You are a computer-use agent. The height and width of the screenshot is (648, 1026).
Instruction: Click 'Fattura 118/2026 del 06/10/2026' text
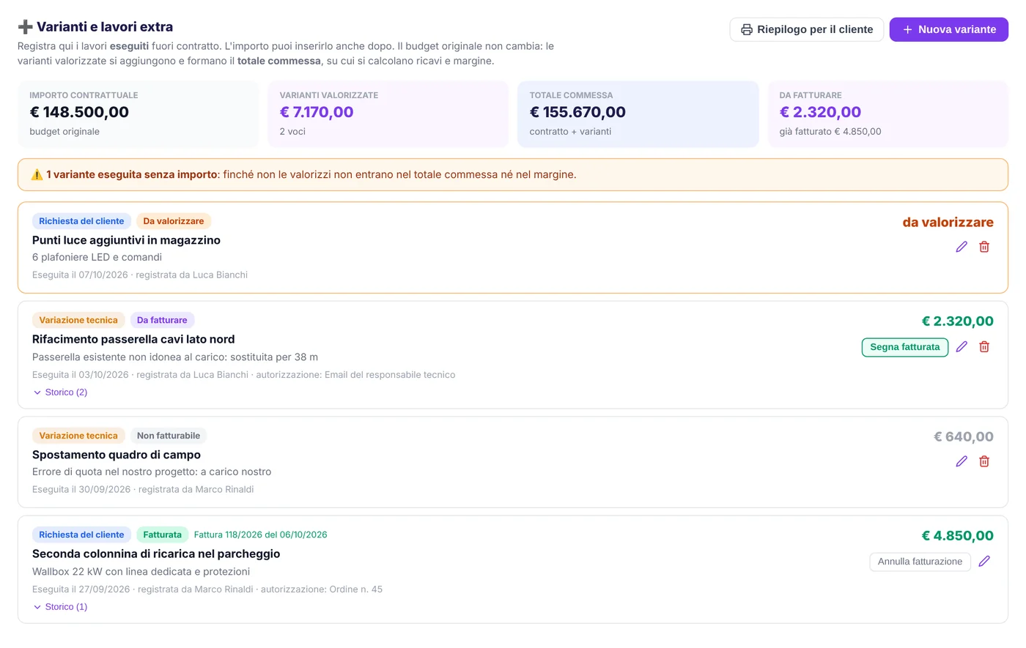[260, 535]
